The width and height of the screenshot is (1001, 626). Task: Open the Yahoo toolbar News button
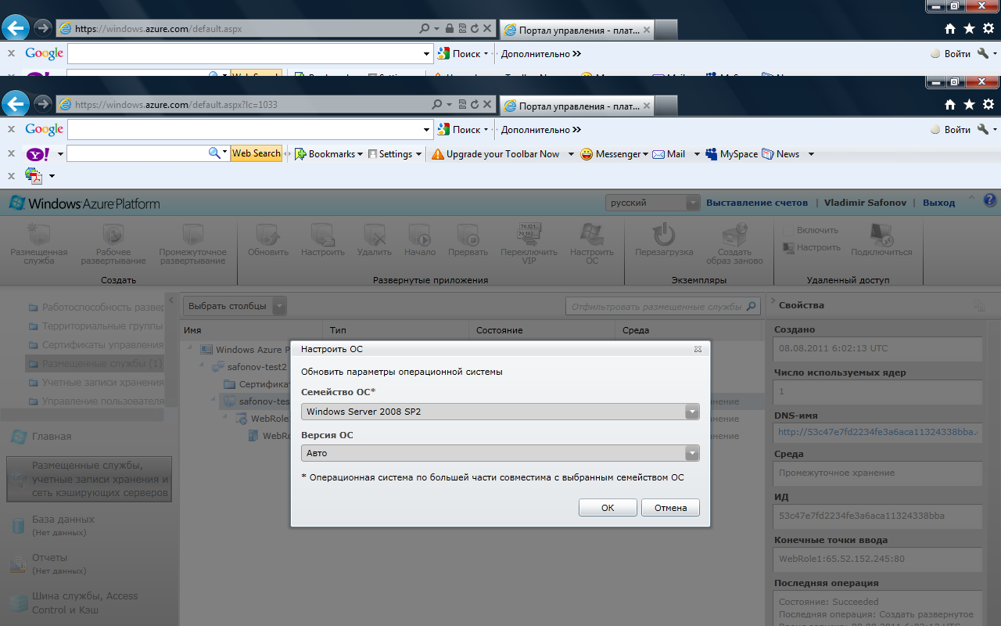[781, 154]
